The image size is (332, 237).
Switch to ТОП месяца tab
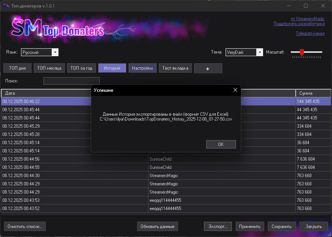point(49,68)
